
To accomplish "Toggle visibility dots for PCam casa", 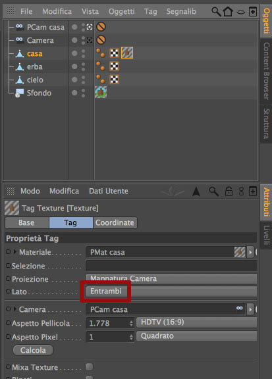I will [83, 27].
